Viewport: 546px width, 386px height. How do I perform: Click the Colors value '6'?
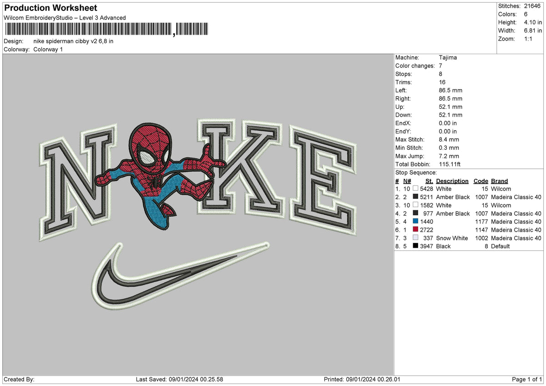coord(526,14)
